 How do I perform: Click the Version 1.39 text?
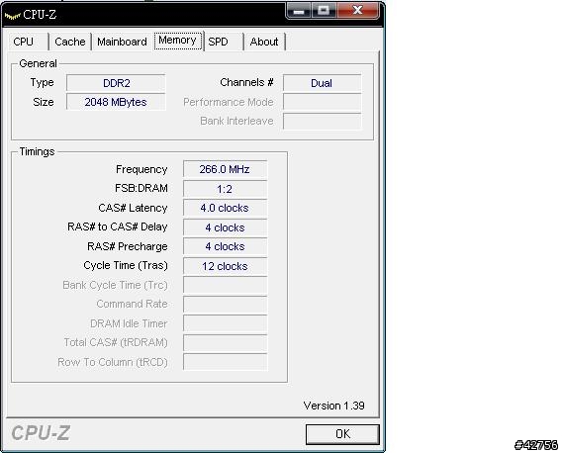[x=333, y=406]
